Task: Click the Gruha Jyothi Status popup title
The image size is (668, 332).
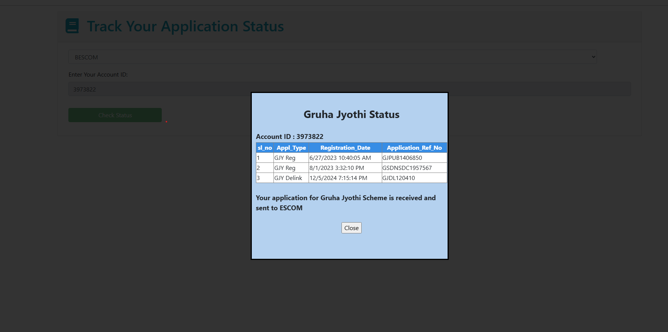Action: click(351, 115)
